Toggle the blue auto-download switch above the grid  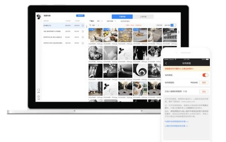173,25
